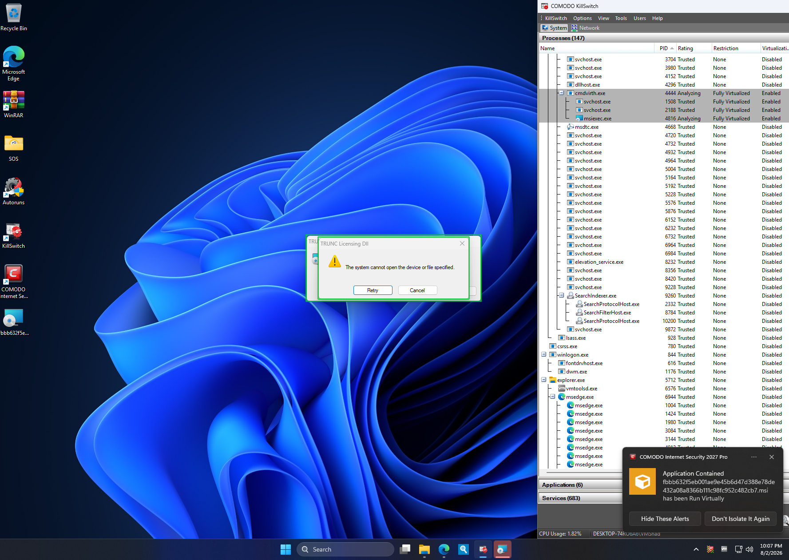Image resolution: width=789 pixels, height=560 pixels.
Task: Open the Windows Start menu
Action: 285,549
